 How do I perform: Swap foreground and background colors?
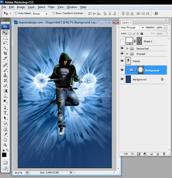[7, 150]
